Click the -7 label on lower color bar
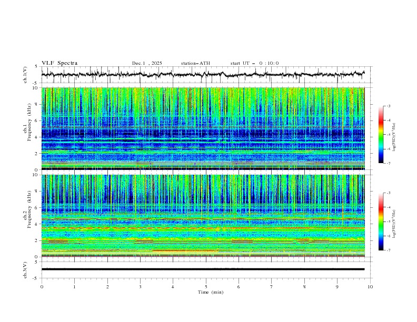 click(x=388, y=250)
